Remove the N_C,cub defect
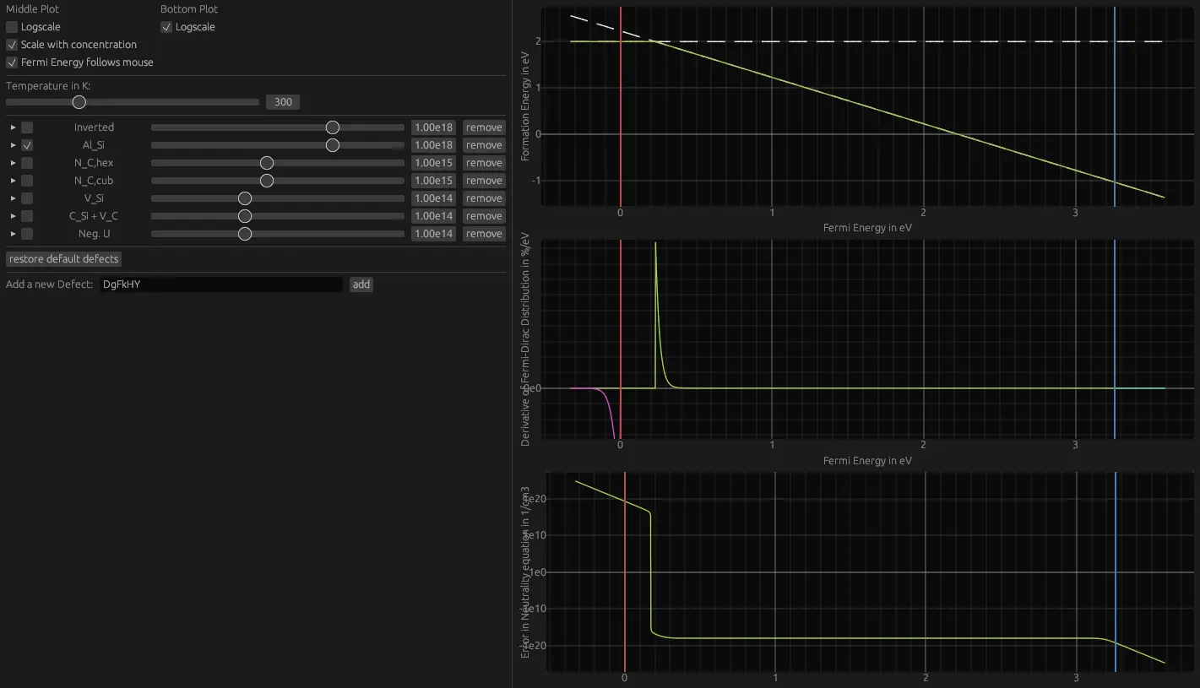1200x688 pixels. tap(483, 180)
